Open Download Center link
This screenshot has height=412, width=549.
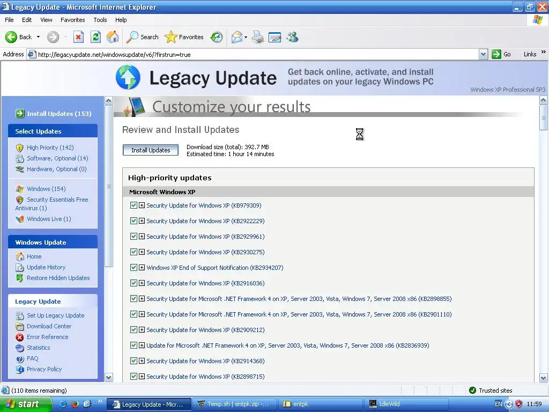click(49, 326)
